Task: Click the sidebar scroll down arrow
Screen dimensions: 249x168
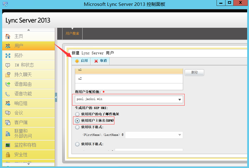Action: (28, 164)
